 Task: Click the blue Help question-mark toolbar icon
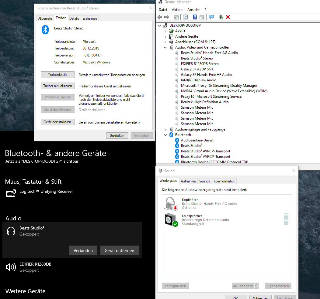point(195,17)
